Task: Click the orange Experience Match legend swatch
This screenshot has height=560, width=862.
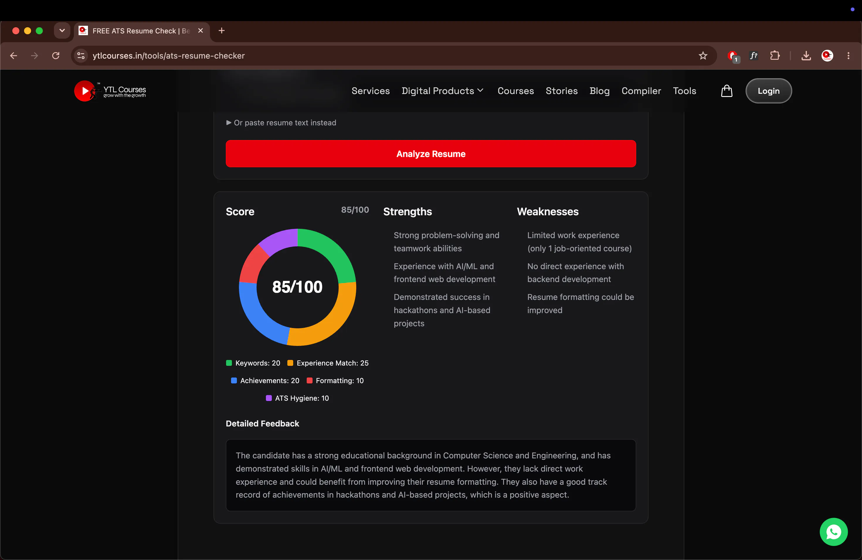Action: click(290, 363)
